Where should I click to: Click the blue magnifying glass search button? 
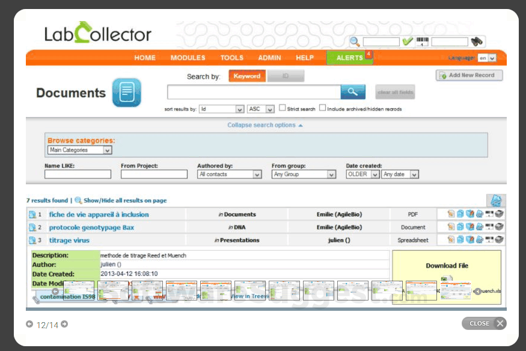pyautogui.click(x=353, y=91)
